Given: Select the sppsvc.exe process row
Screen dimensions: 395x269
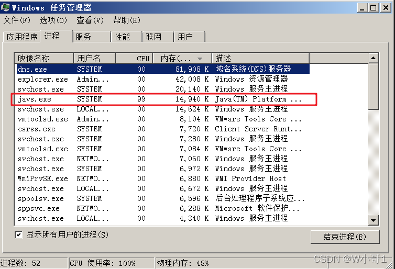Looking at the screenshot, I should 163,208.
